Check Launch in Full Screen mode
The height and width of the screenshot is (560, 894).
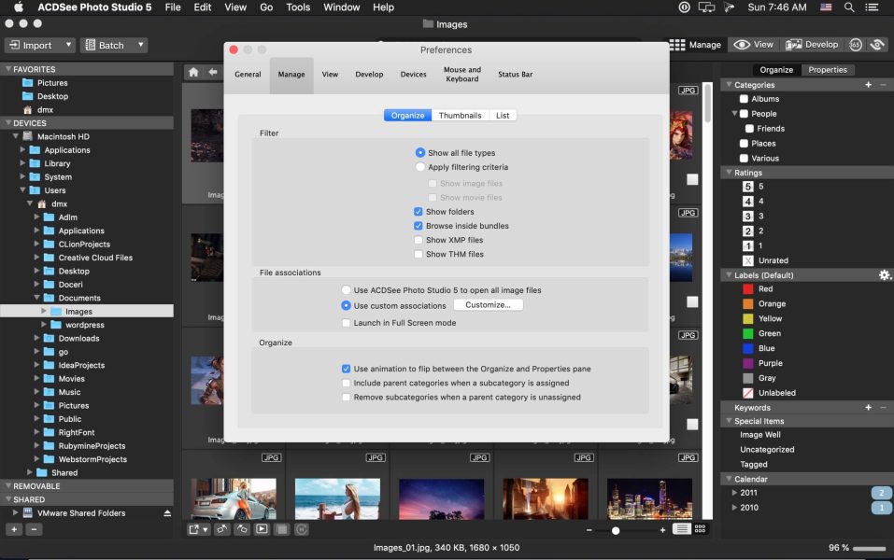pyautogui.click(x=347, y=323)
